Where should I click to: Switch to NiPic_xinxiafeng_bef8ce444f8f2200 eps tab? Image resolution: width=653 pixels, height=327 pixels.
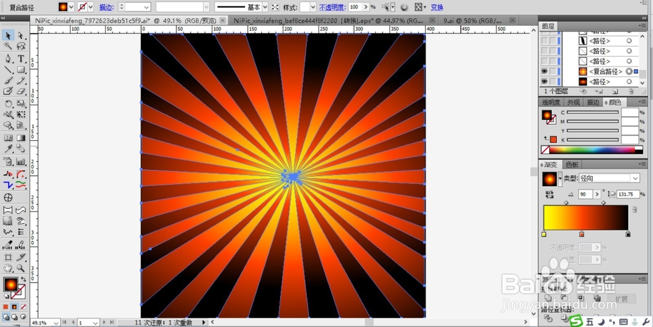click(328, 20)
